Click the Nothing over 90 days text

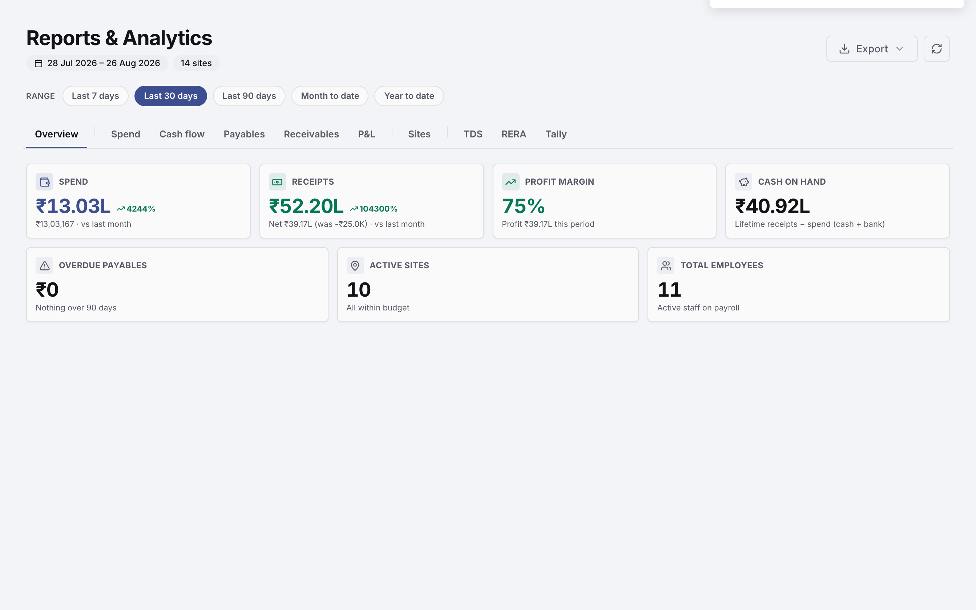[x=76, y=308]
